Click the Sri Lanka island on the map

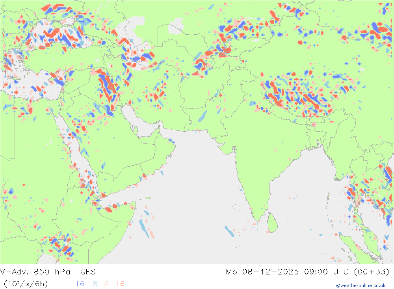pyautogui.click(x=273, y=222)
